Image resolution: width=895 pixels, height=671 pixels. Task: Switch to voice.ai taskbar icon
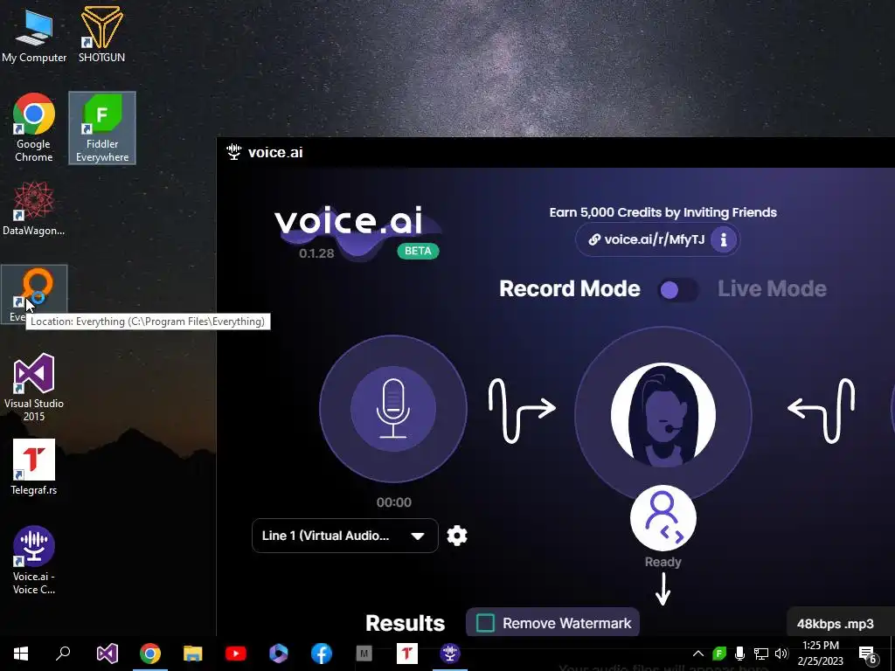[x=450, y=654]
